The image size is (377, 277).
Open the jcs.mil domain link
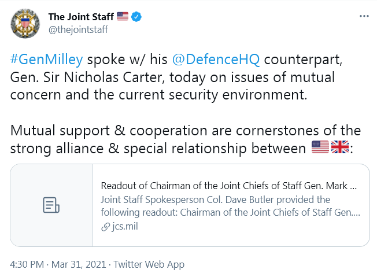[x=125, y=227]
